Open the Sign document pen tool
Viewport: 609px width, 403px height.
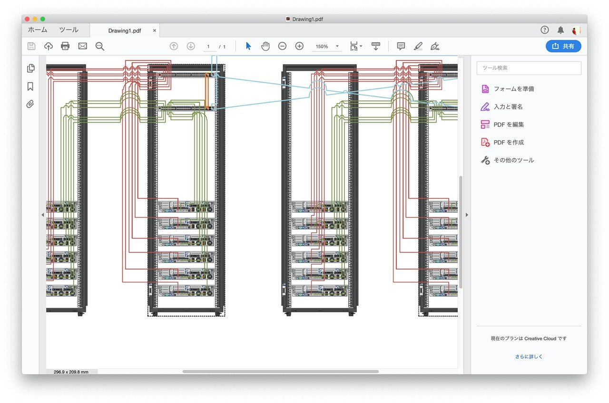(x=434, y=46)
